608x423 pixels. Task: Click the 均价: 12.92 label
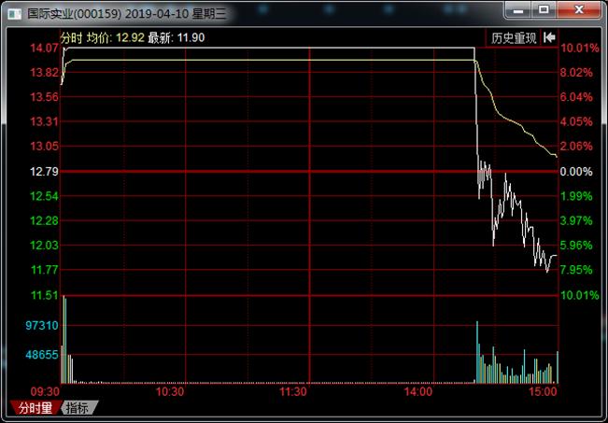pyautogui.click(x=116, y=38)
